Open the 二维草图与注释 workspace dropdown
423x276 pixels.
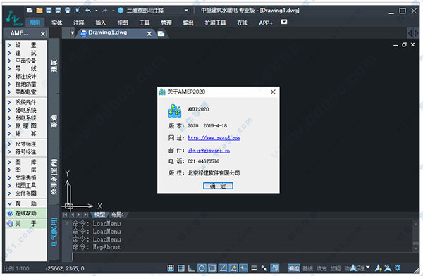[x=157, y=11]
